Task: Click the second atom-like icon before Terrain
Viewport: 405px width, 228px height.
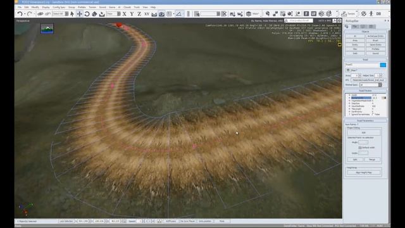Action: (329, 14)
